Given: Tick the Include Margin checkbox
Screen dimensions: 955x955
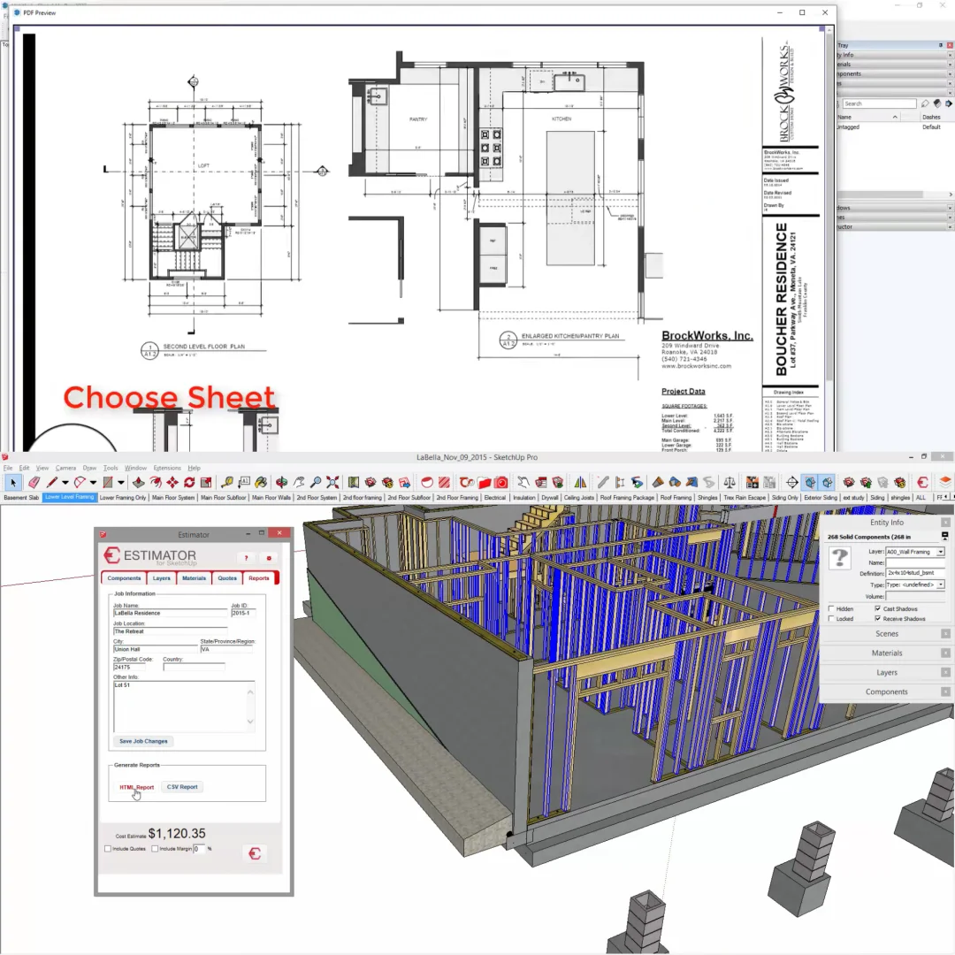Looking at the screenshot, I should (x=155, y=849).
